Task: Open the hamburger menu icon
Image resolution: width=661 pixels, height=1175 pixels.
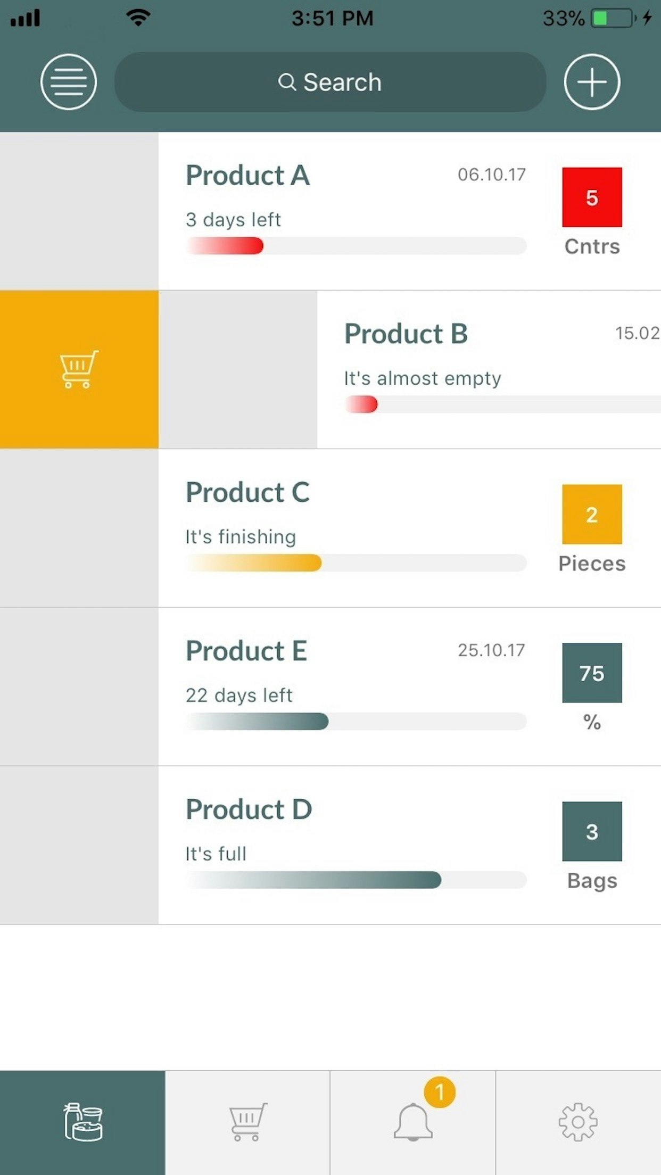Action: pos(69,82)
